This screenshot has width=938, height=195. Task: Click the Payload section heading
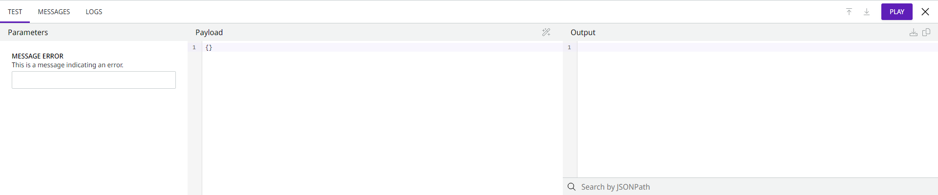[209, 32]
